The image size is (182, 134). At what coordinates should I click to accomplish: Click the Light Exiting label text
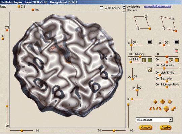pos(168,73)
